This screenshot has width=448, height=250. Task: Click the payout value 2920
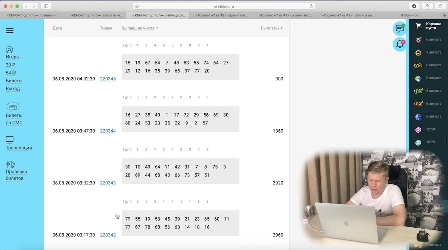[x=278, y=183]
